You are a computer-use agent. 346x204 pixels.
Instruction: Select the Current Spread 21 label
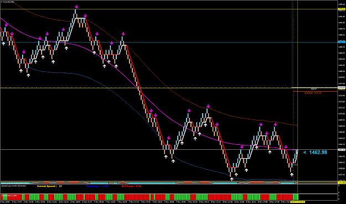(49, 186)
